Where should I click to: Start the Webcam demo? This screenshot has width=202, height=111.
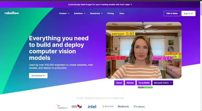130,83
